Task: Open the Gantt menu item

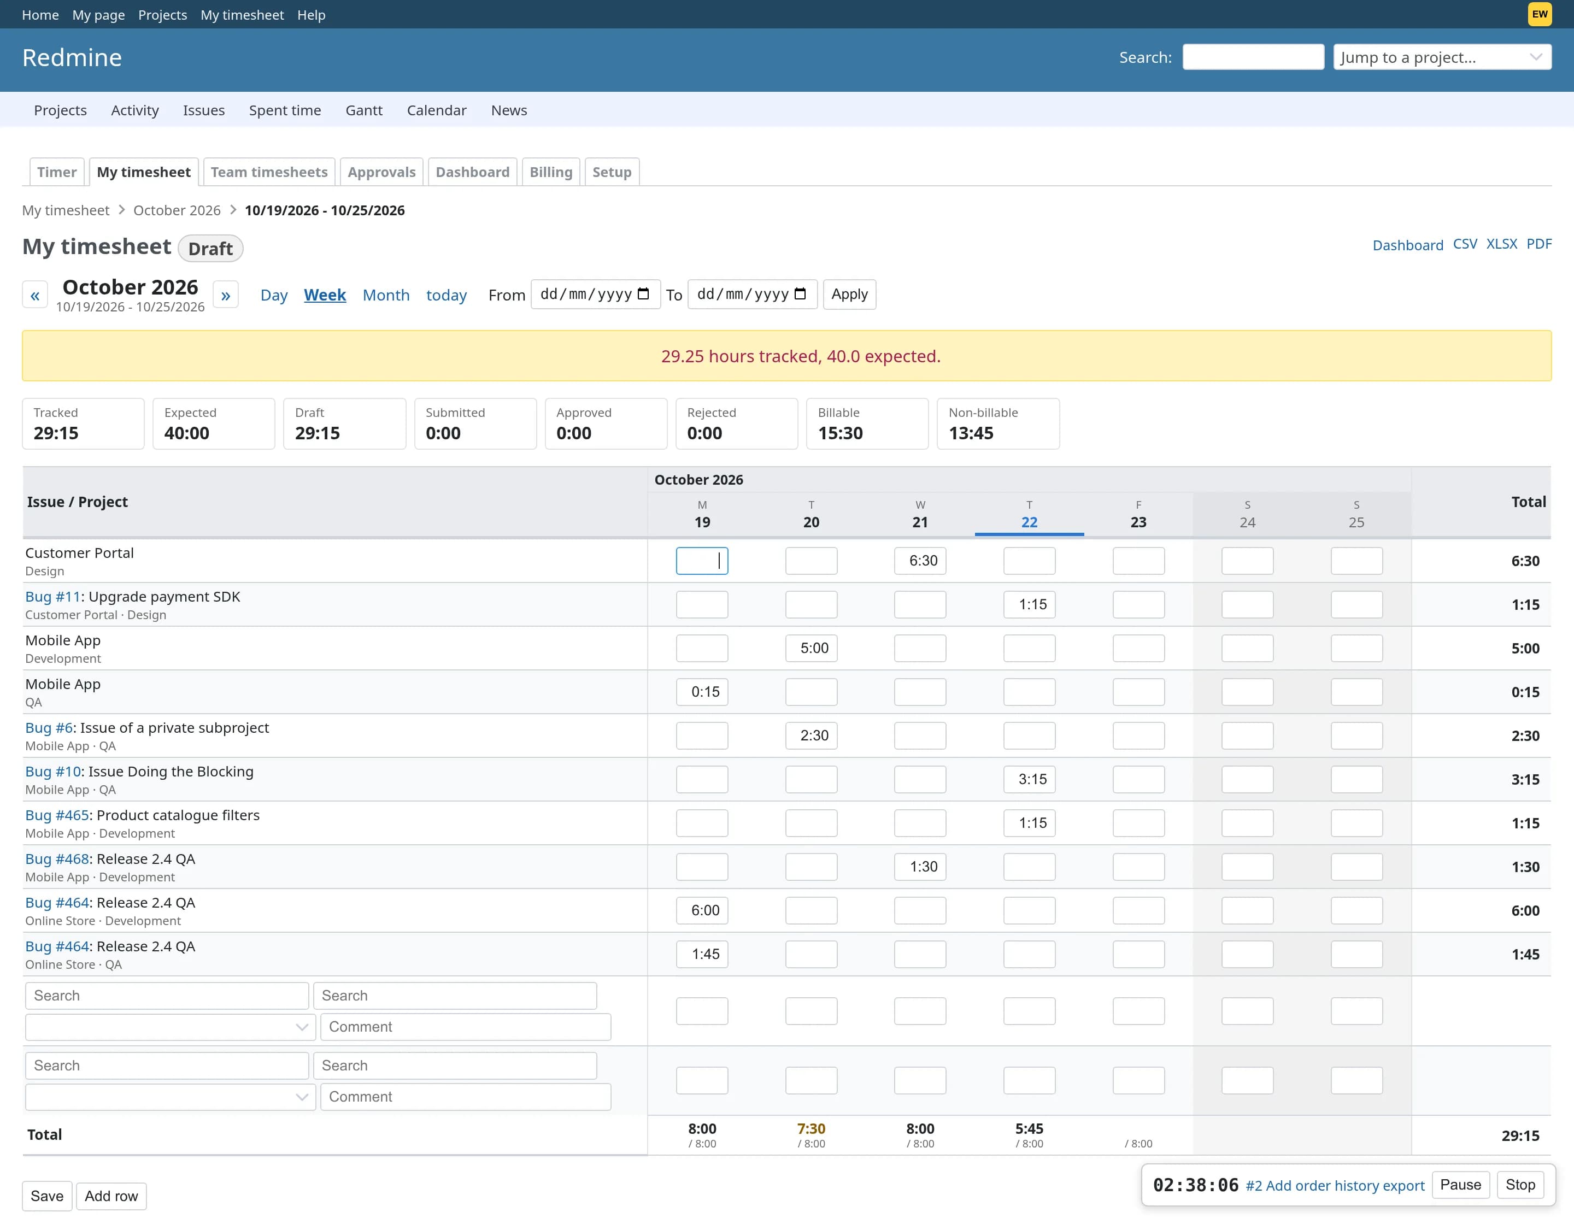Action: [x=364, y=109]
